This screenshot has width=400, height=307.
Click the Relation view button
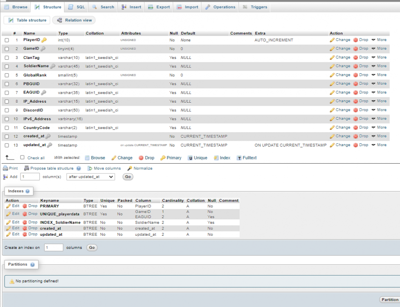click(x=74, y=20)
